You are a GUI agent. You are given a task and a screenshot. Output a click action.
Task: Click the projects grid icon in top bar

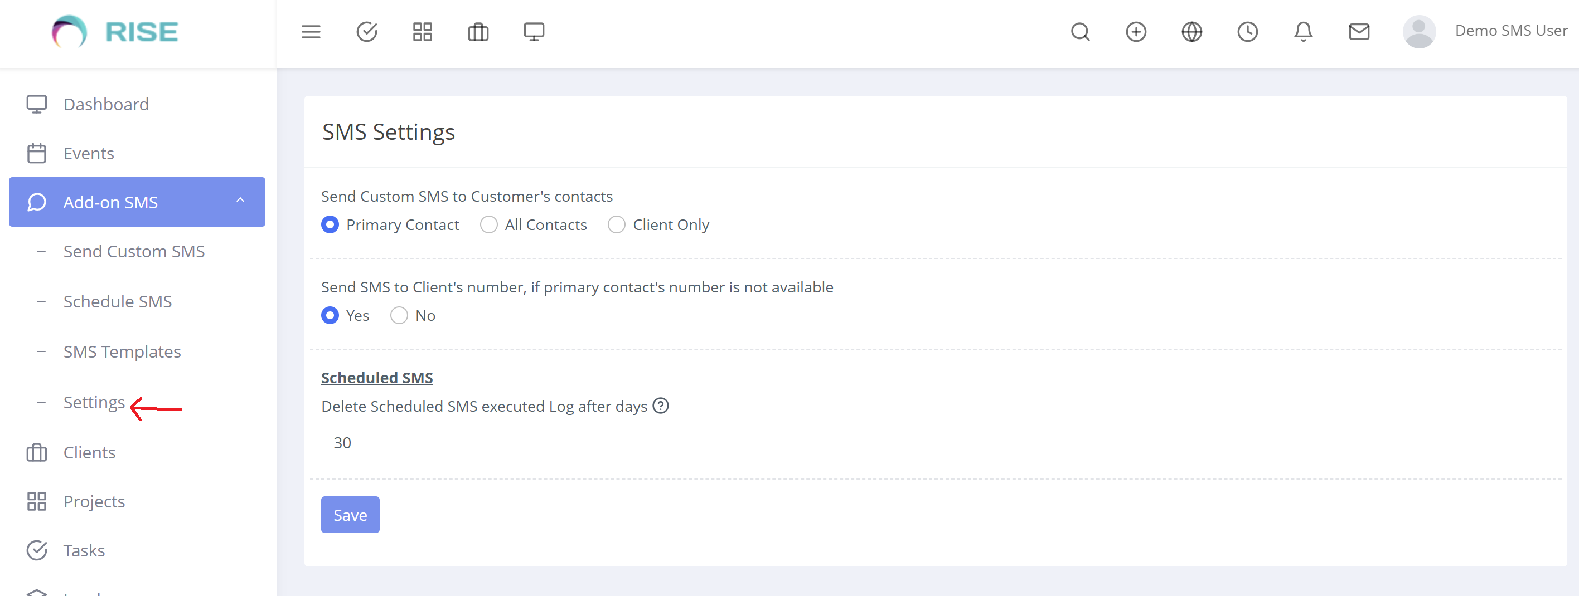(x=422, y=32)
